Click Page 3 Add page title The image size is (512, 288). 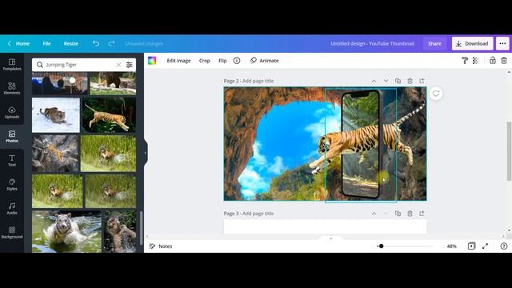coord(249,214)
